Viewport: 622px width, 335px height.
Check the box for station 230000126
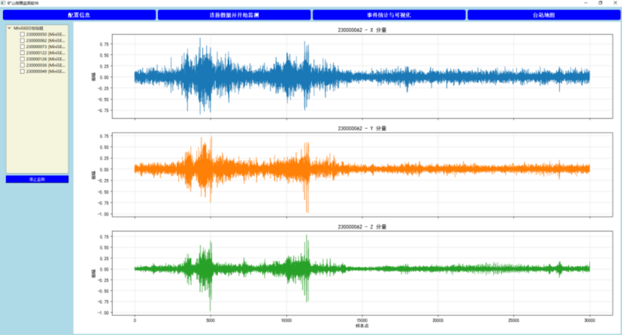(x=22, y=59)
